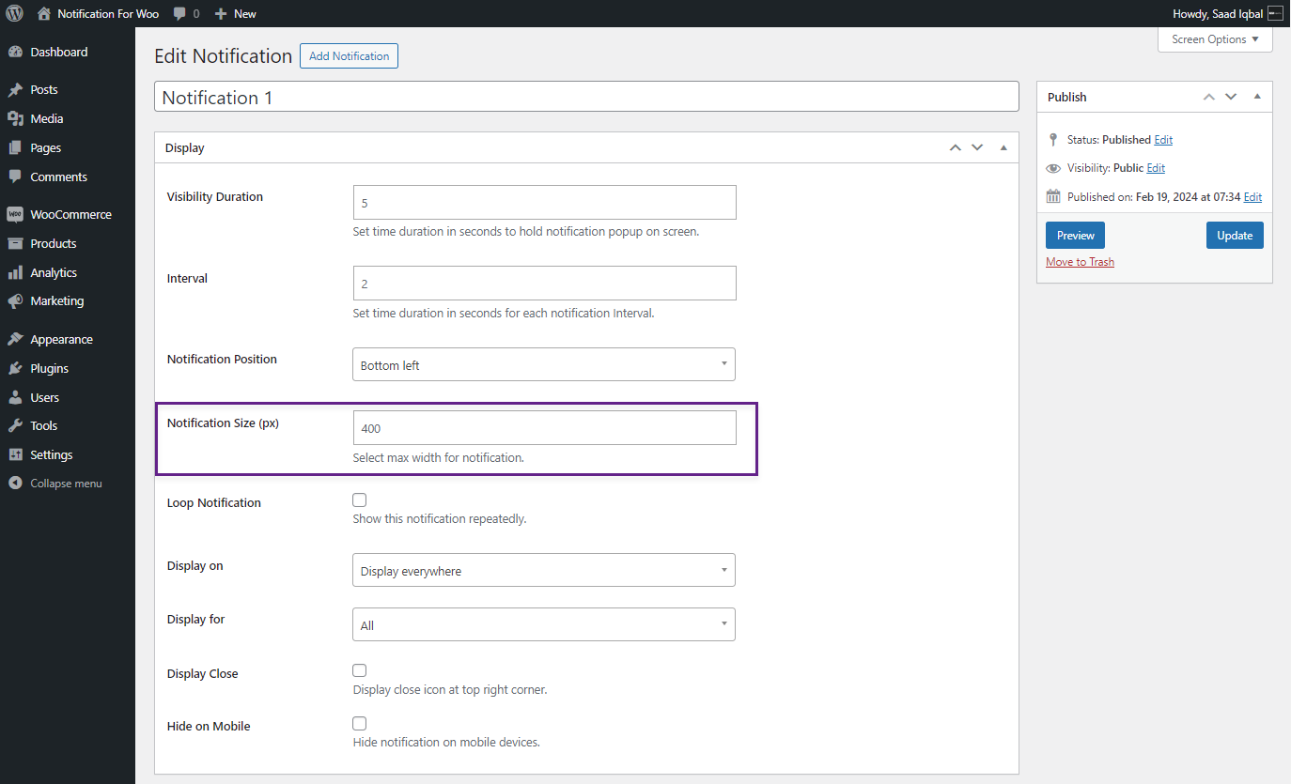Click the Dashboard gauge icon
This screenshot has width=1291, height=784.
pyautogui.click(x=15, y=53)
